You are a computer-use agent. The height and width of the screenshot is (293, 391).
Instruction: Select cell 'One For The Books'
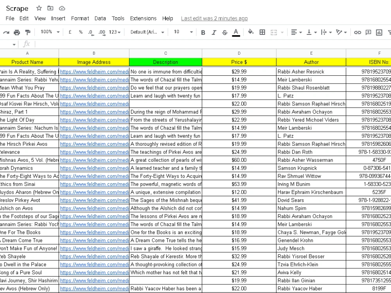click(29, 232)
